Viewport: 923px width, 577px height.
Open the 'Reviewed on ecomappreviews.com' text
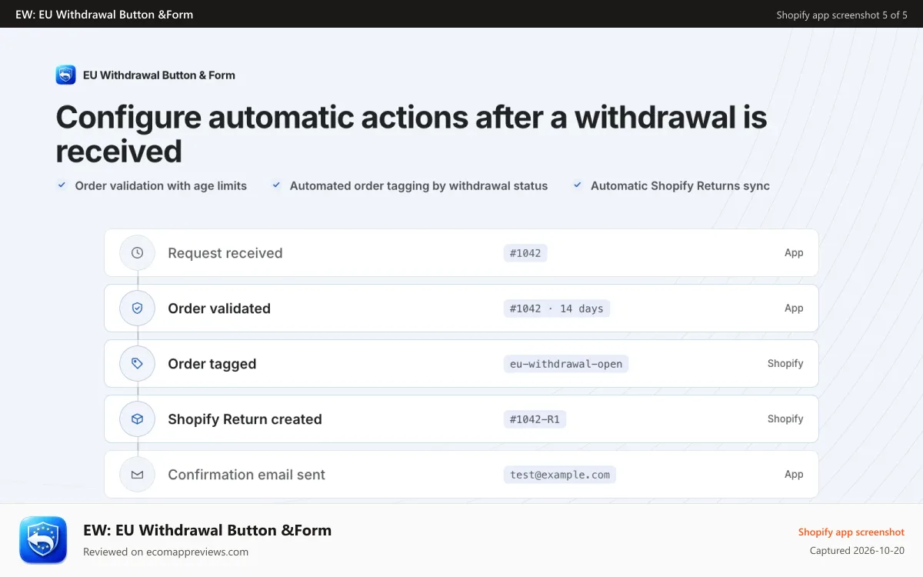165,552
